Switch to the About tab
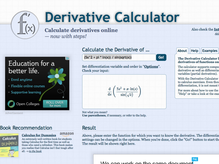 182,51
